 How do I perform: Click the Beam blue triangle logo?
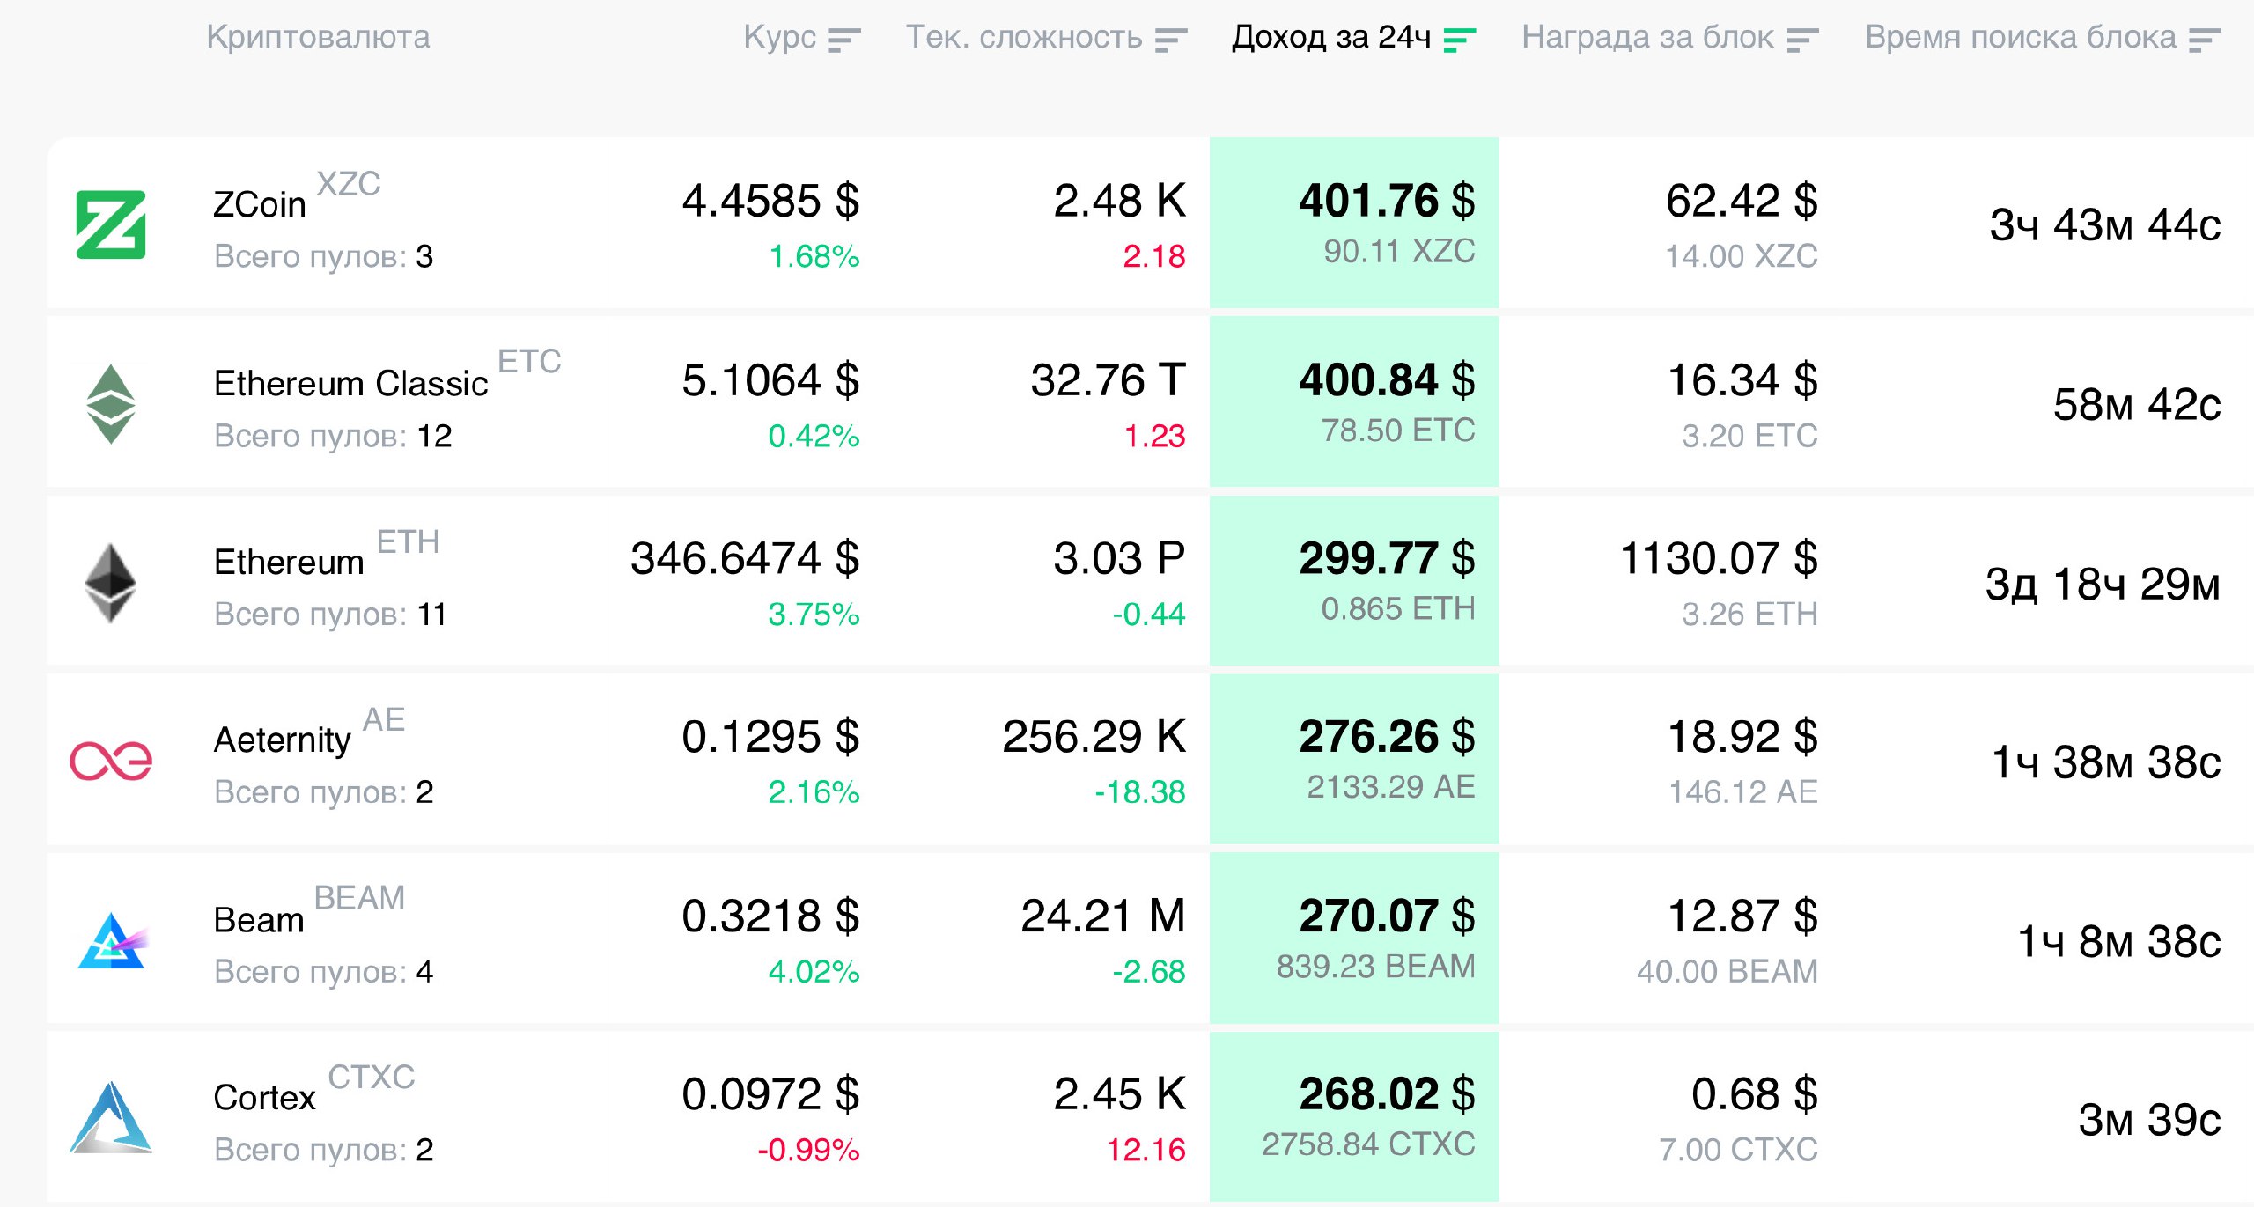111,940
